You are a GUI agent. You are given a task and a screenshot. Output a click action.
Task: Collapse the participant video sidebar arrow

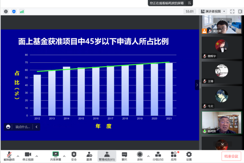[x=197, y=85]
